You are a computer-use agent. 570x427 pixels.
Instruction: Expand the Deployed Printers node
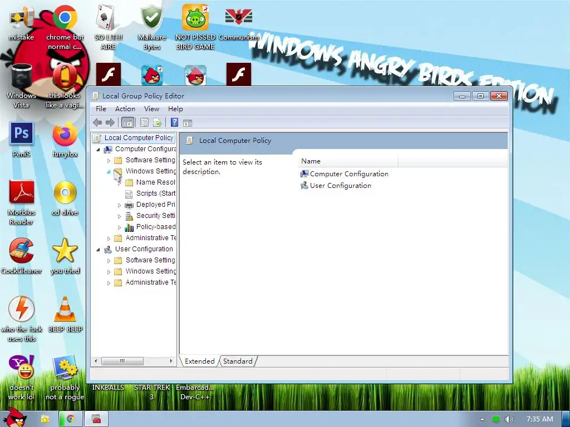tap(119, 205)
